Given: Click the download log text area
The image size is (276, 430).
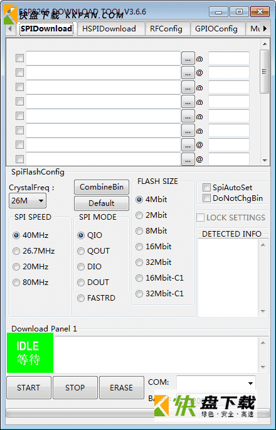Looking at the screenshot, I should click(157, 355).
